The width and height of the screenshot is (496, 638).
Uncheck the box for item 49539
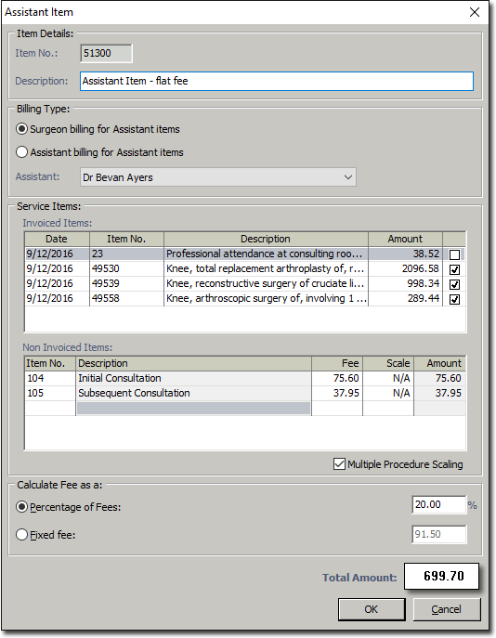tap(454, 284)
